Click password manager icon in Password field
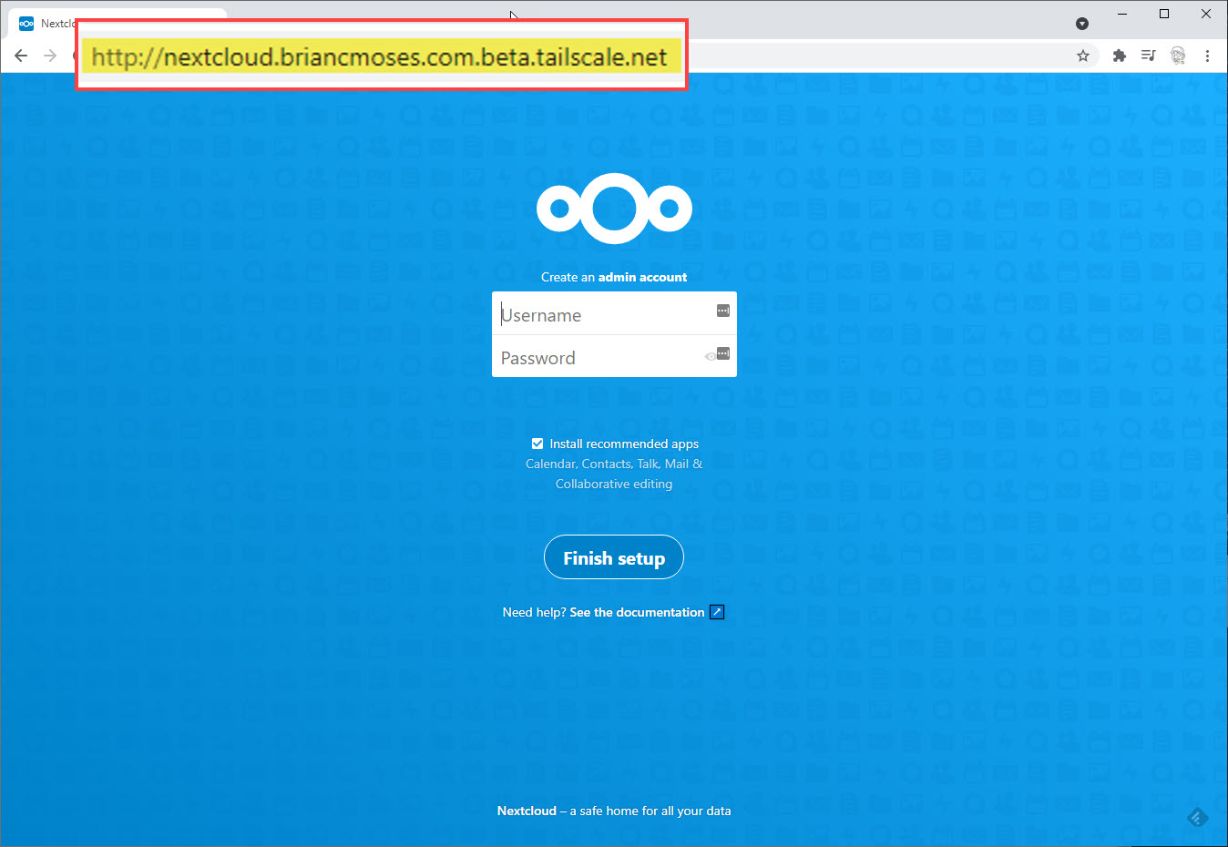 pos(723,353)
